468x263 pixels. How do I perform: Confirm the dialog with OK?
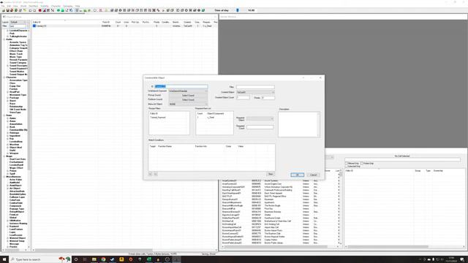(298, 175)
